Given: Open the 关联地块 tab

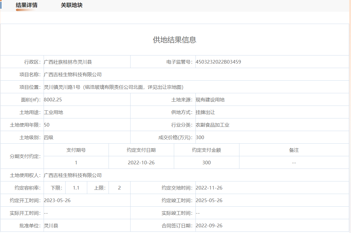Looking at the screenshot, I should tap(72, 5).
